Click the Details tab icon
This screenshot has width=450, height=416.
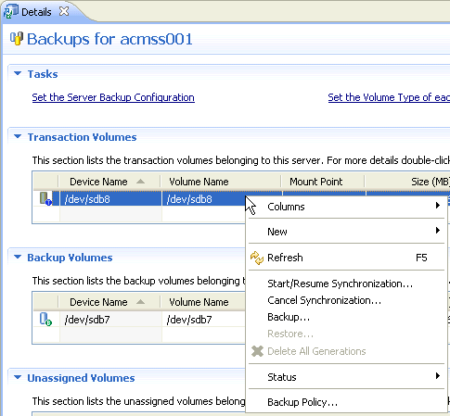10,12
